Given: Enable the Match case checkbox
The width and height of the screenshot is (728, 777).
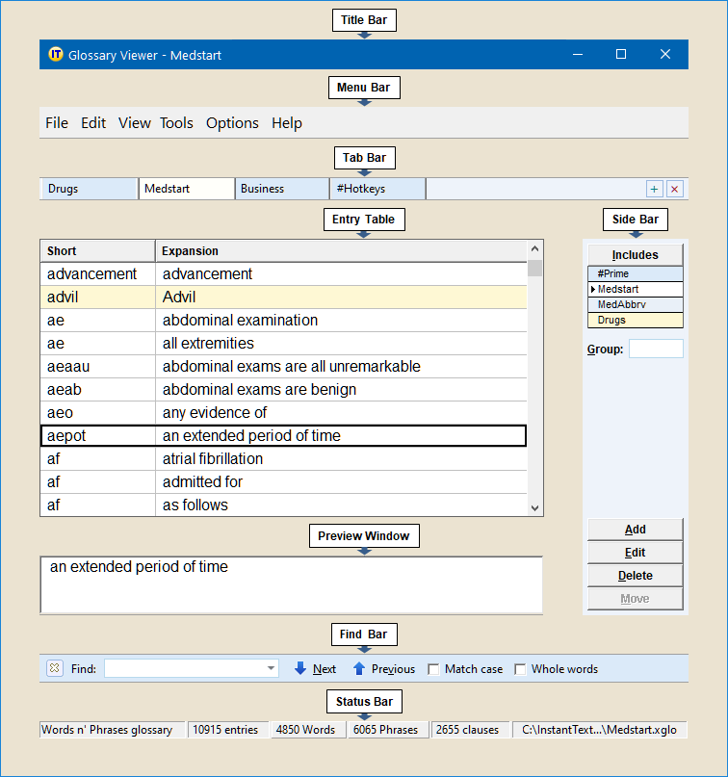Looking at the screenshot, I should (x=434, y=669).
